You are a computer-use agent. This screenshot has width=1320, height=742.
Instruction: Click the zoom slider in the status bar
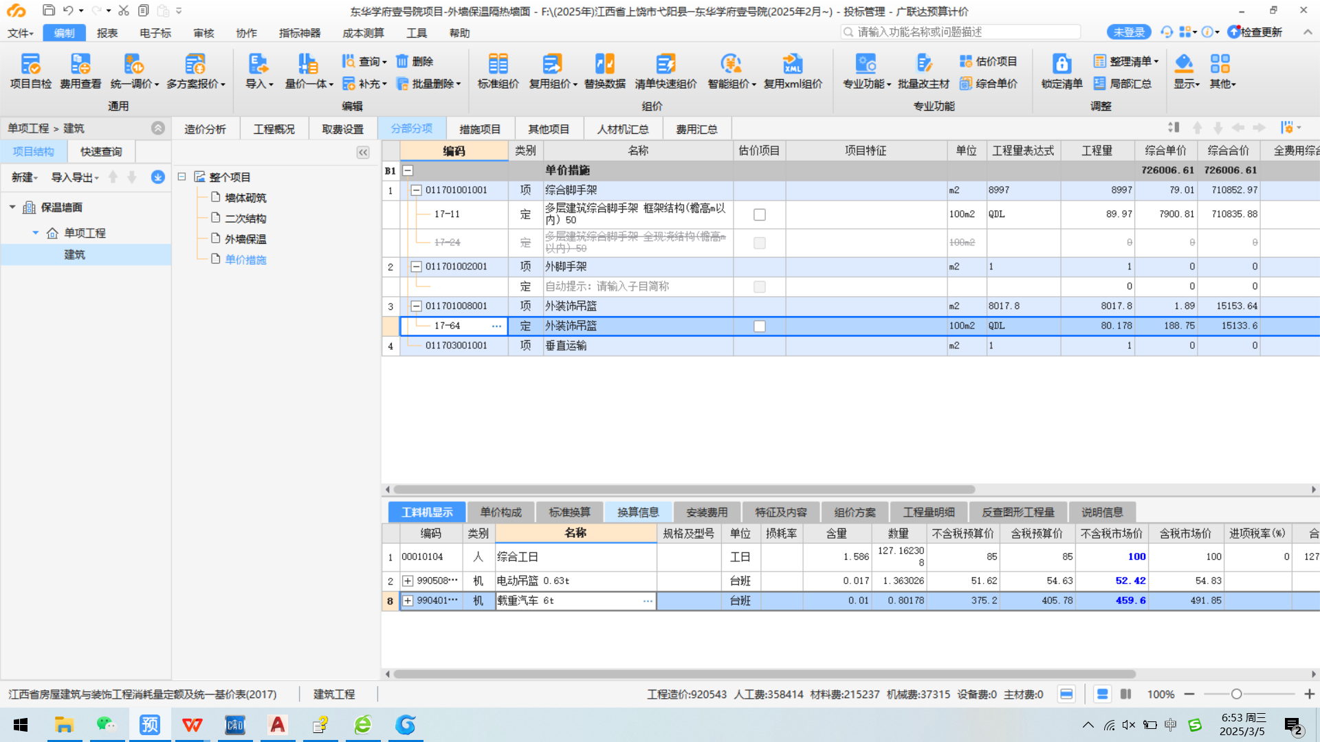point(1249,695)
